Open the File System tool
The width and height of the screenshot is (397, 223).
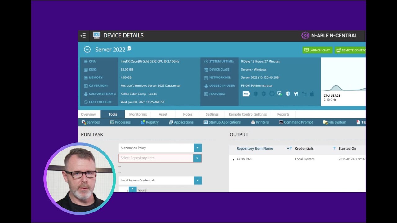pyautogui.click(x=335, y=122)
